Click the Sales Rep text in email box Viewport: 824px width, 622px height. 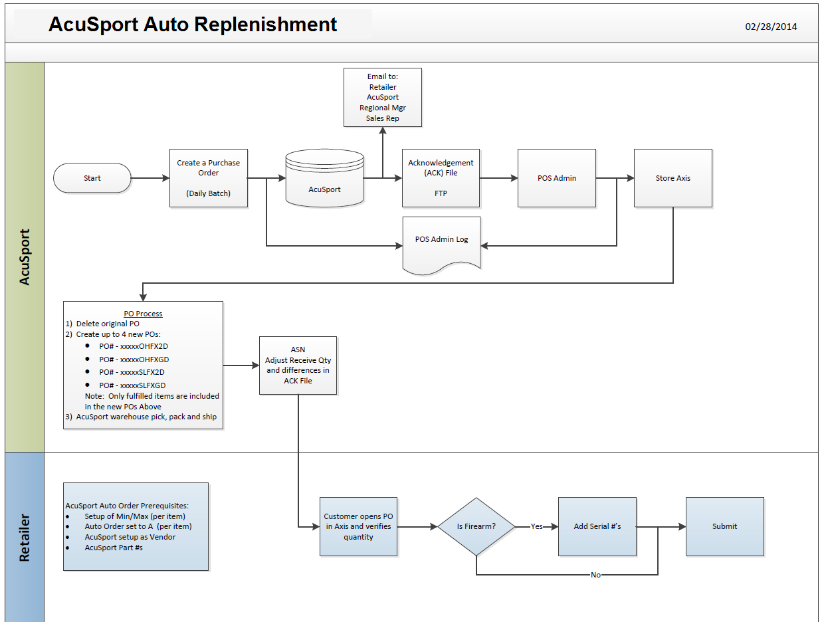coord(383,118)
